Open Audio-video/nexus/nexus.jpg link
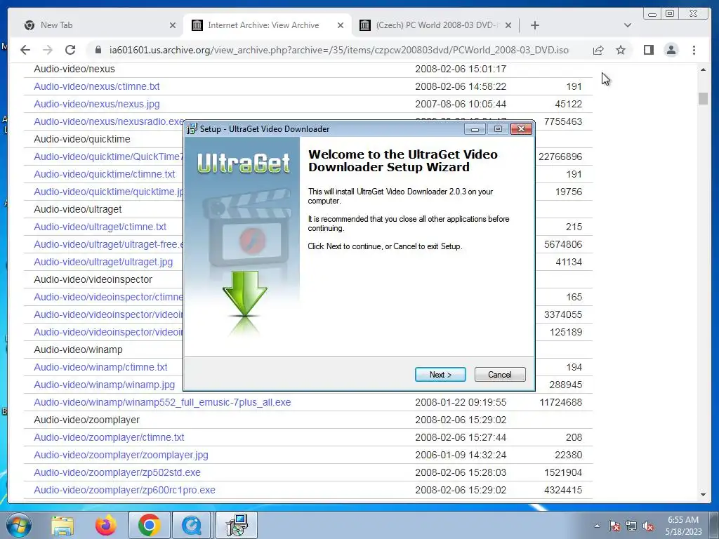 tap(97, 104)
